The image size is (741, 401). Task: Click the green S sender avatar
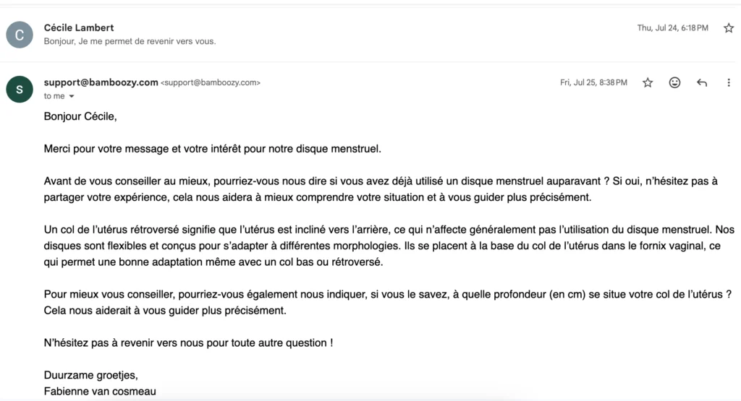(x=20, y=89)
